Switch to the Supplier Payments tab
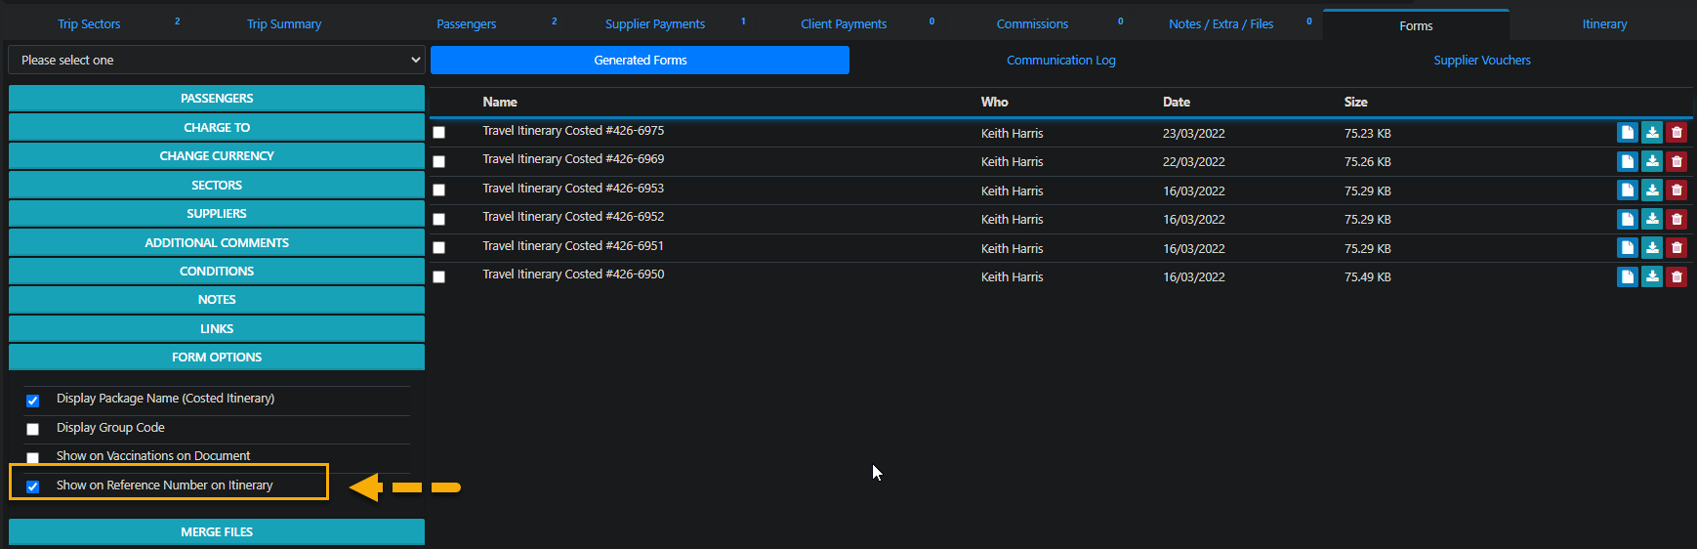1697x549 pixels. [654, 24]
